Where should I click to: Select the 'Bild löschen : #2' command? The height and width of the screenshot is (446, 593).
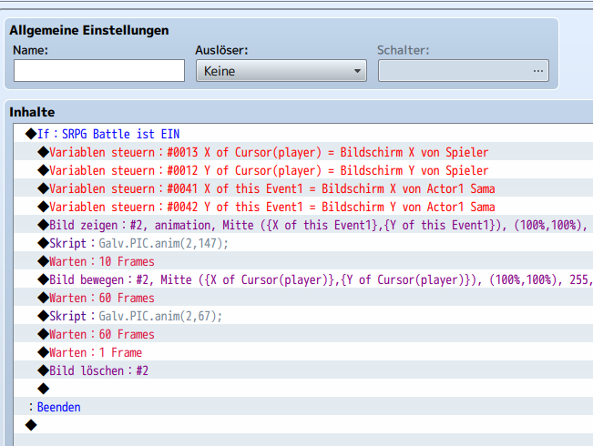(x=303, y=370)
